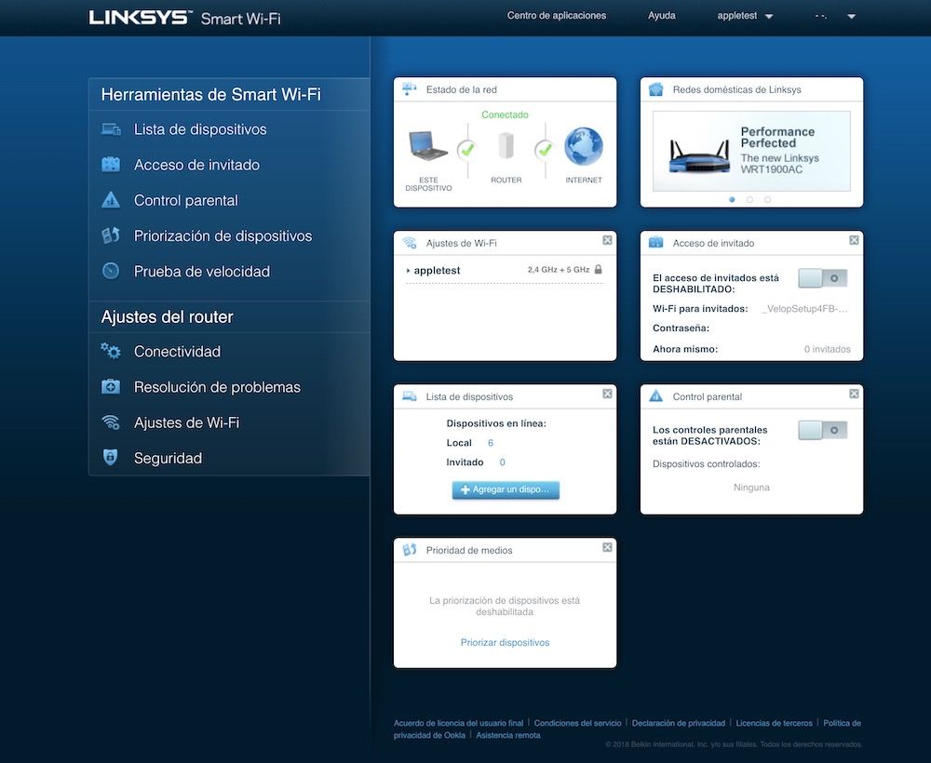Image resolution: width=931 pixels, height=763 pixels.
Task: Click the Prueba de velocidad gauge icon
Action: coord(111,271)
